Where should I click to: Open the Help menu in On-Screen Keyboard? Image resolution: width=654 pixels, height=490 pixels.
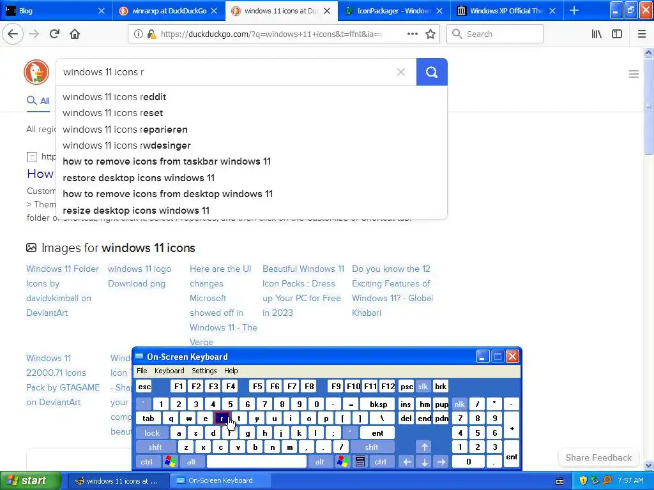(231, 371)
